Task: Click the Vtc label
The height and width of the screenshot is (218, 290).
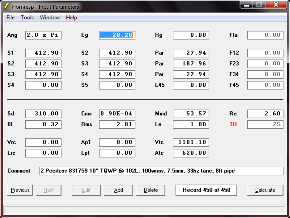Action: click(x=159, y=142)
